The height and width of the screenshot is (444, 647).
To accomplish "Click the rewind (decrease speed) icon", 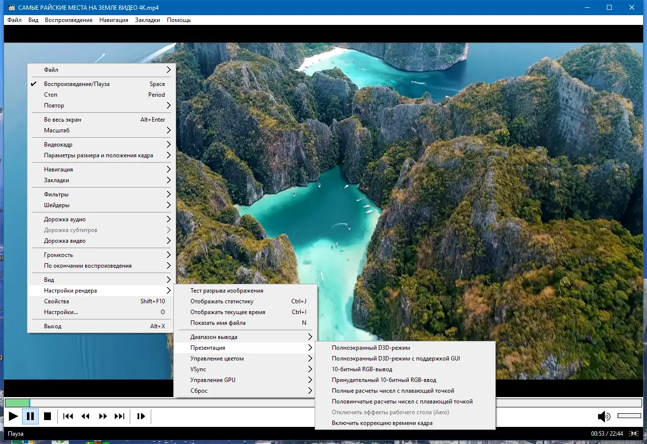I will pyautogui.click(x=86, y=416).
